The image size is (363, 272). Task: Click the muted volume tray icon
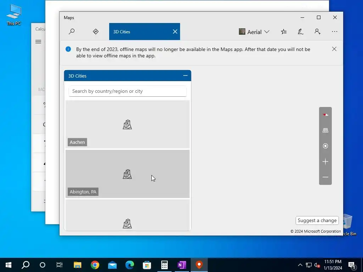[317, 265]
